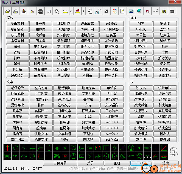Screen dimensions: 182x174
Task: Click the 提取坐标 button
Action: coord(165,69)
